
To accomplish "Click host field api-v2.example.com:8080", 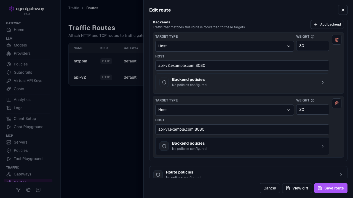I will (242, 65).
